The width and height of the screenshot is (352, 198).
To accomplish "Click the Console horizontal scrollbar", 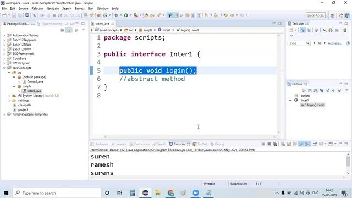I will [x=217, y=177].
